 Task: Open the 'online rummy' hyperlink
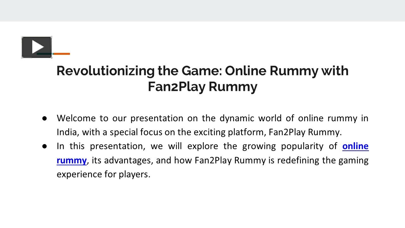point(356,146)
